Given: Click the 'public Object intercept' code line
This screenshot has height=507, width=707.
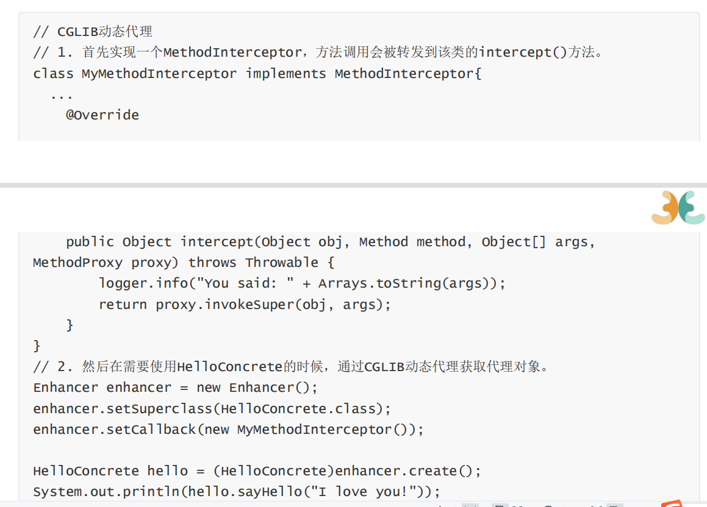Looking at the screenshot, I should click(x=331, y=242).
